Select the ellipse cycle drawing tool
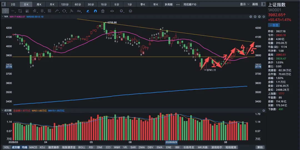Image resolution: width=300 pixels, height=150 pixels. tap(64, 11)
